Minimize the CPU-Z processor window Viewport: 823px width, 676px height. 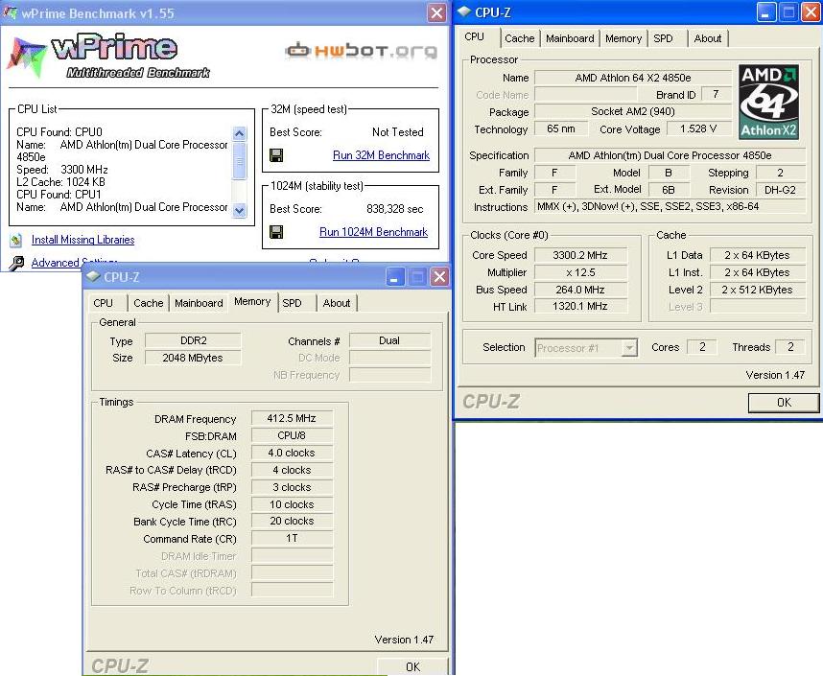[x=766, y=12]
